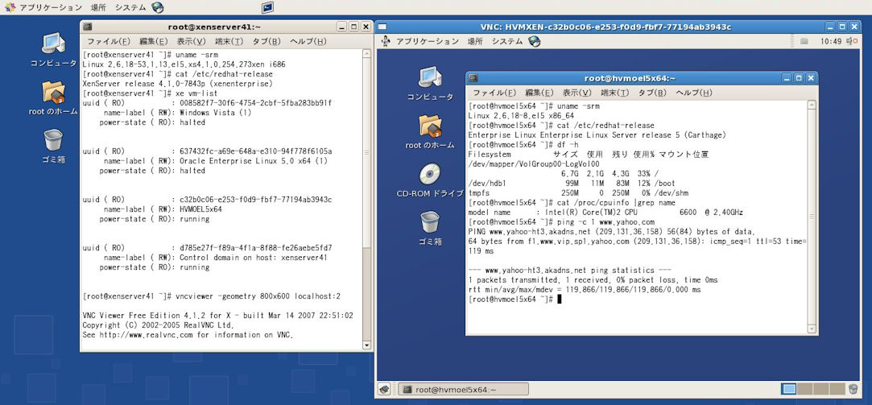Open the trash applet in guest bottom panel
The image size is (872, 405).
coord(853,389)
